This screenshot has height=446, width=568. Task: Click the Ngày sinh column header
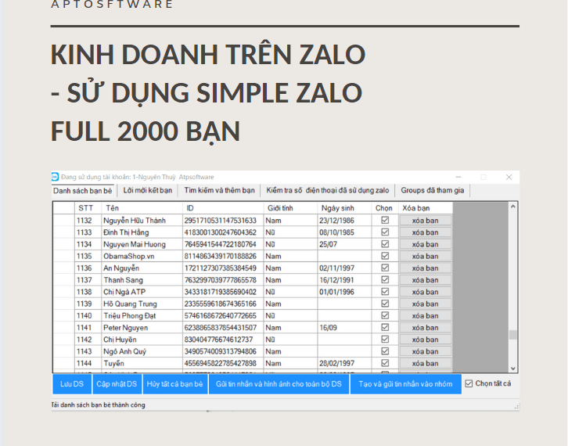(x=344, y=208)
